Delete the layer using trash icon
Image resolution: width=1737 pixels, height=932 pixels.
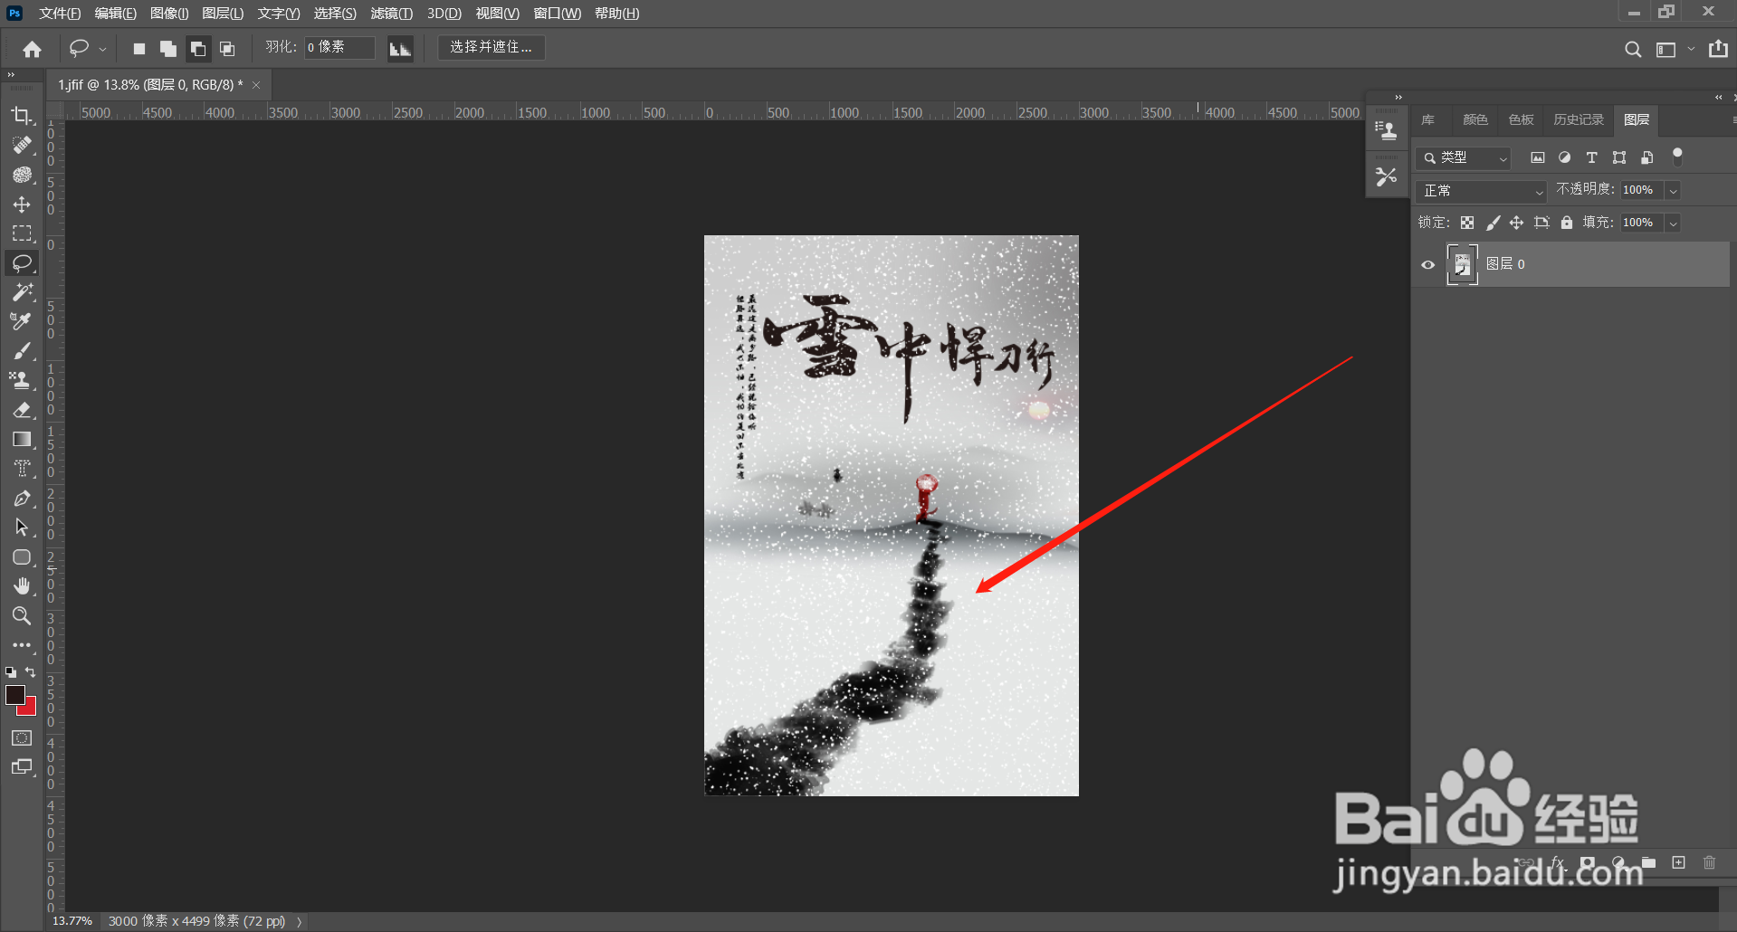point(1709,862)
